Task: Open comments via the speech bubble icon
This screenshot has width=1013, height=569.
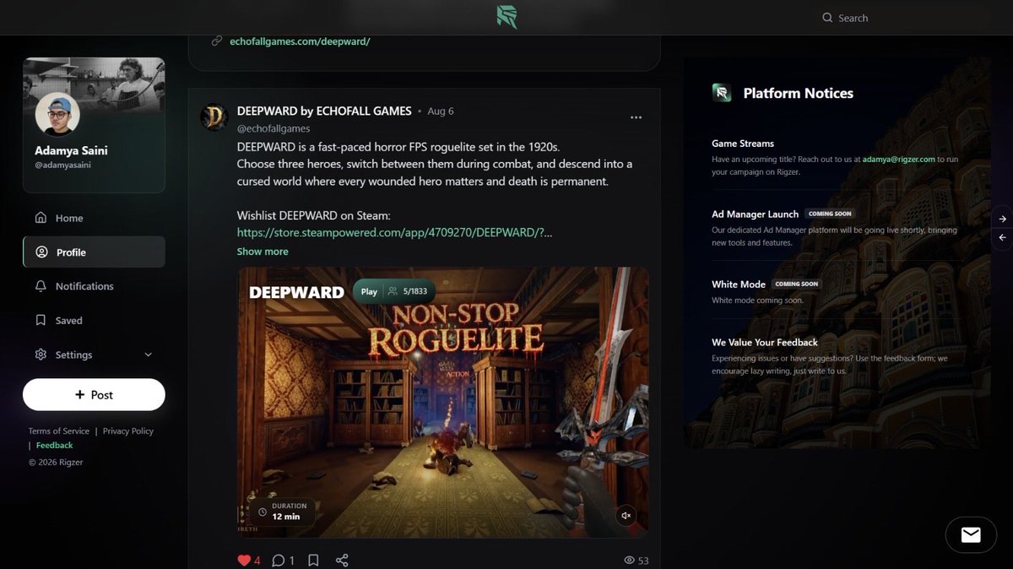Action: (x=278, y=560)
